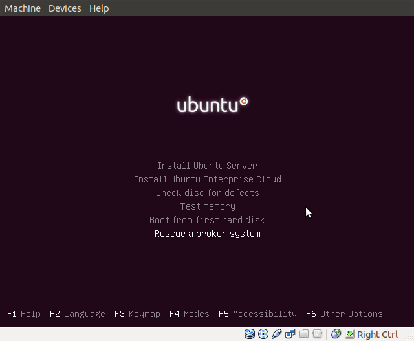The height and width of the screenshot is (341, 414).
Task: Click the green arrow keyboard capture icon
Action: coord(349,334)
